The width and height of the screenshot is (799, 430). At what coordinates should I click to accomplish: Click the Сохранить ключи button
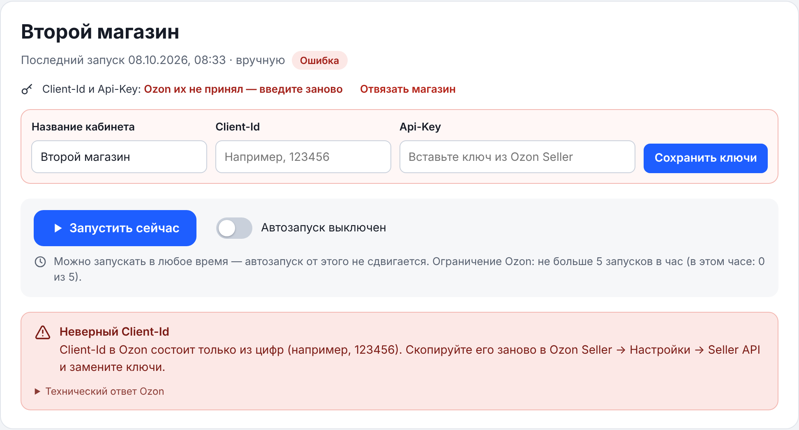(705, 158)
